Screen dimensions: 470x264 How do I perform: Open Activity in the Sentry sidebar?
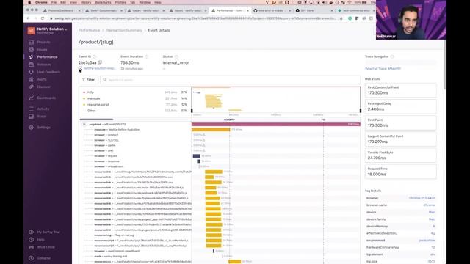tap(43, 109)
